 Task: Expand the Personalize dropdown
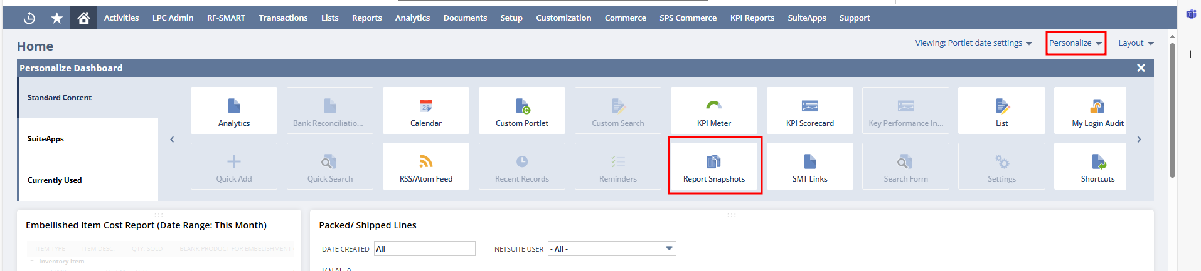point(1075,43)
